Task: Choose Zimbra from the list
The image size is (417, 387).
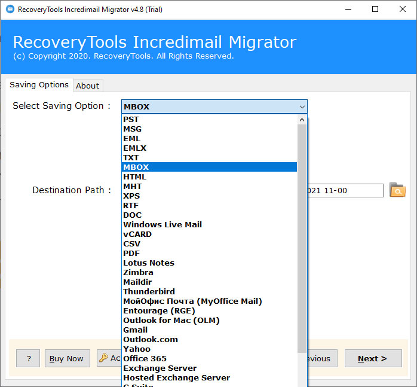Action: [x=209, y=273]
